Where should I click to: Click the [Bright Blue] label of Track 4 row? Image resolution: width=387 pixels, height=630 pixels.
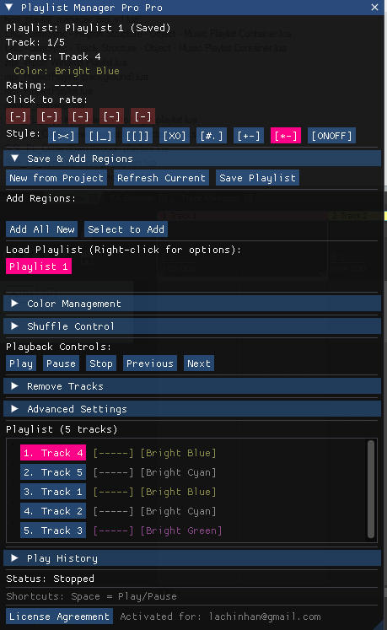178,453
